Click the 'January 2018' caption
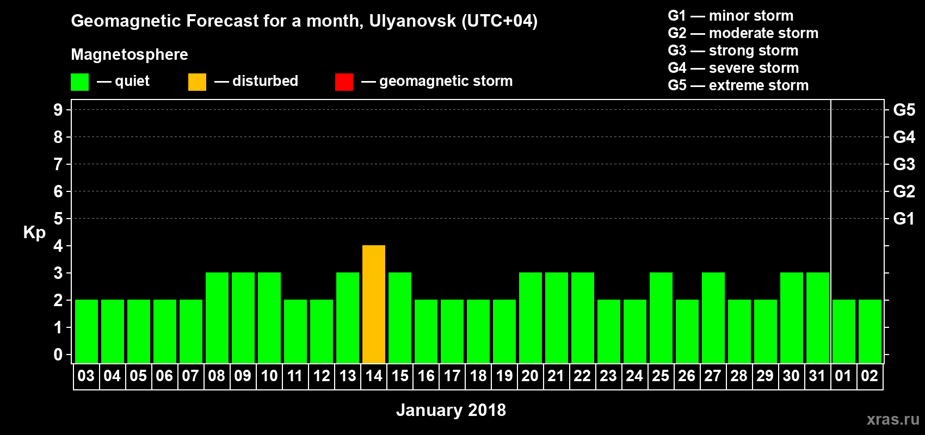The width and height of the screenshot is (925, 435). (451, 410)
